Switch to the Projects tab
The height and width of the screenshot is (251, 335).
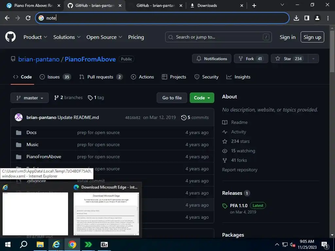click(x=174, y=77)
